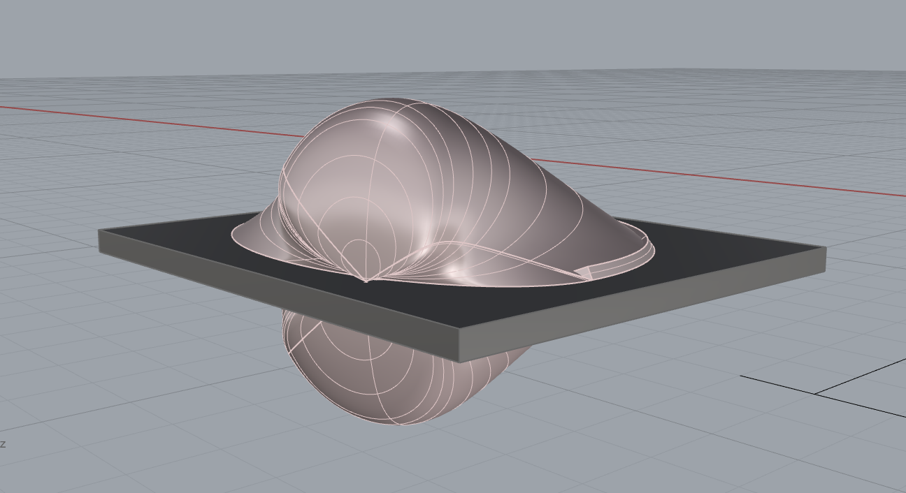Select the small arrow-shaped marker on the plate
This screenshot has height=493, width=906.
coord(583,272)
